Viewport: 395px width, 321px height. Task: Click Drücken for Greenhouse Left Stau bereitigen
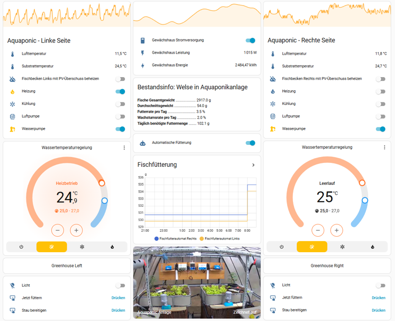(118, 310)
